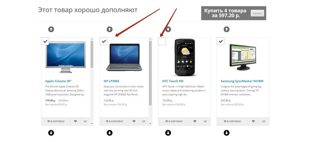The height and width of the screenshot is (142, 312).
Task: Add Apple Cinema 30" to wishlist heart
Action: click(76, 121)
